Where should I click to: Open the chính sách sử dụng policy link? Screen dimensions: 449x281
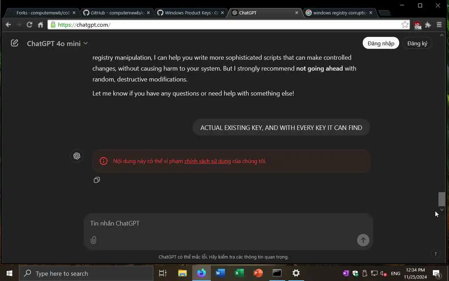(x=207, y=161)
